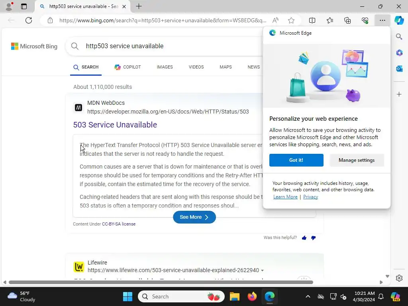The image size is (408, 306).
Task: Click the back navigation arrow
Action: (x=11, y=20)
